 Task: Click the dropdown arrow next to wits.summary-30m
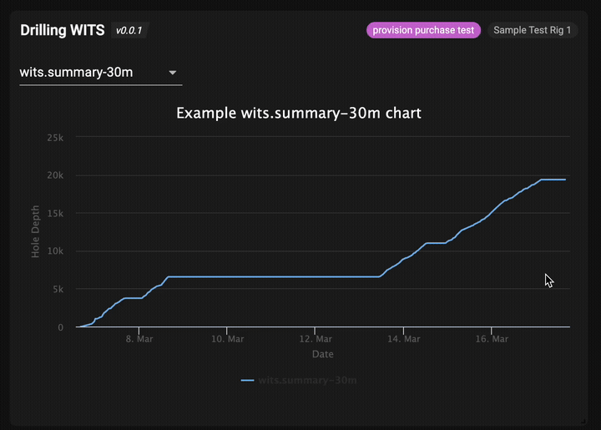pos(173,73)
